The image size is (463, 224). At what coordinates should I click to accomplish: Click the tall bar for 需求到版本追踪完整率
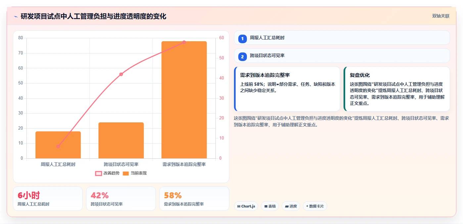pos(184,100)
